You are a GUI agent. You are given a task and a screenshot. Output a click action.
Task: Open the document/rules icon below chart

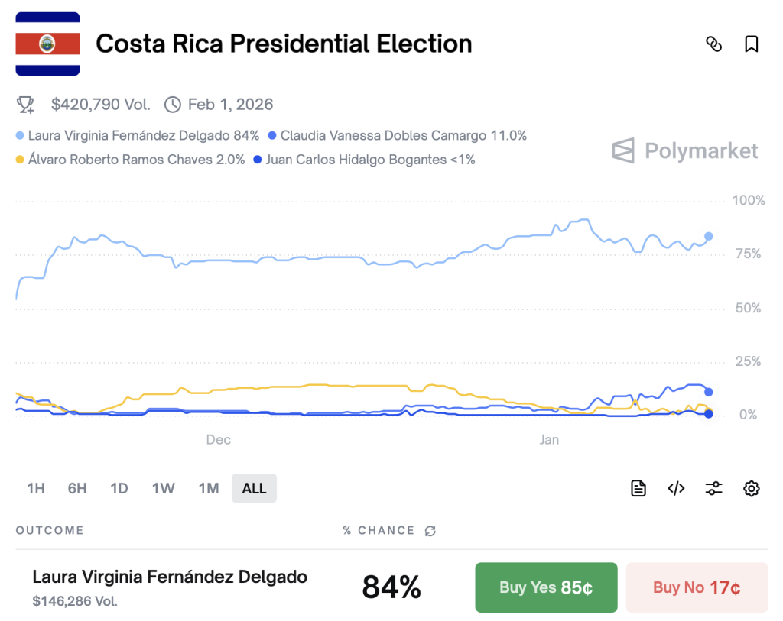[x=638, y=489]
